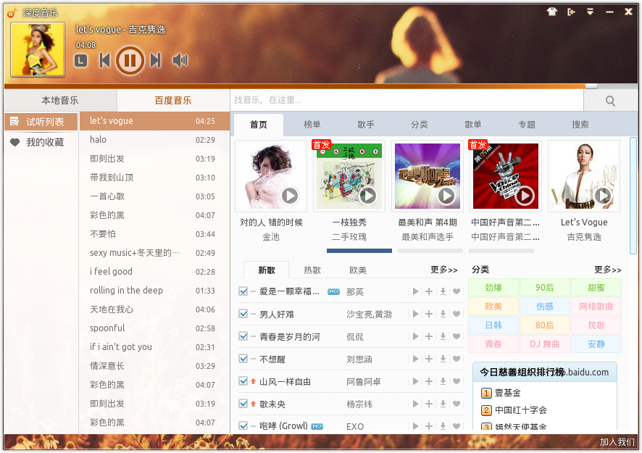Play album 一枝独秀 cover button

368,196
